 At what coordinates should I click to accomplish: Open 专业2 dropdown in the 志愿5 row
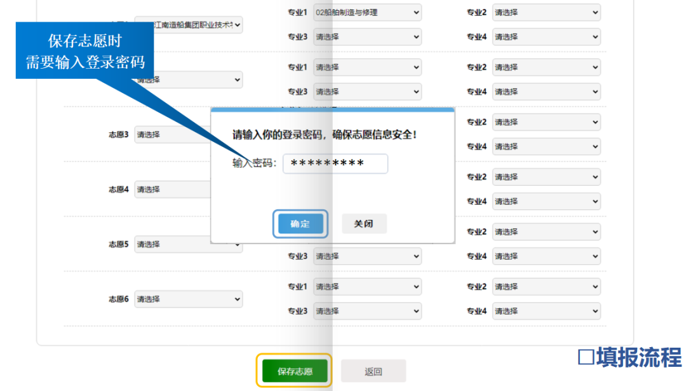[546, 231]
